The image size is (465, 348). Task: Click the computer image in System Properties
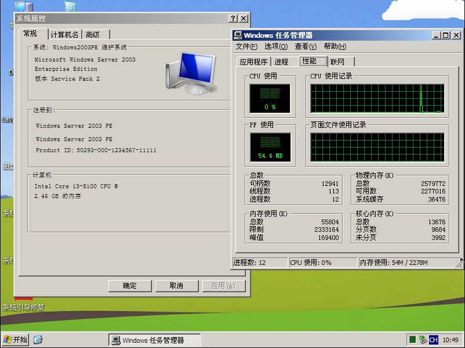191,73
